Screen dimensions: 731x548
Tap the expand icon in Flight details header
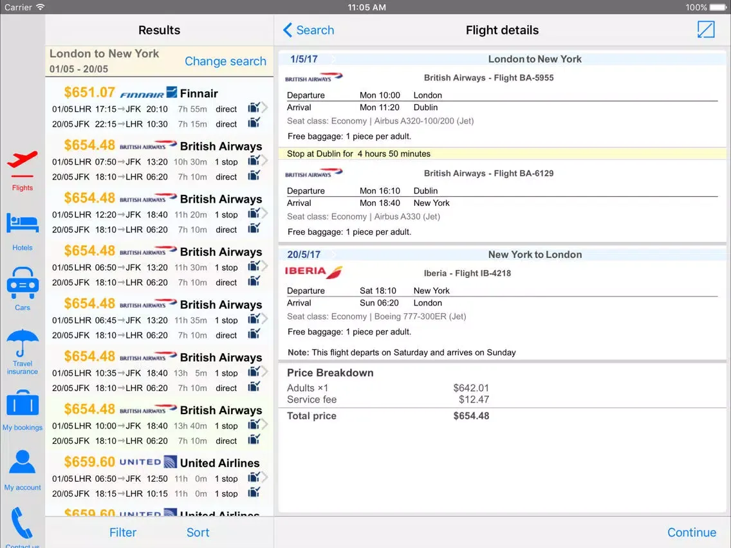point(706,30)
